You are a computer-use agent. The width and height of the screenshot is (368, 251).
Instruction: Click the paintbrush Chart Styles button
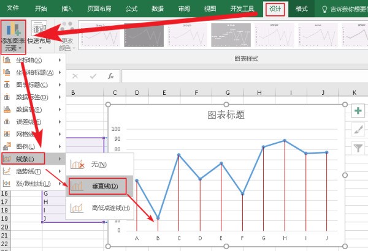click(x=358, y=129)
